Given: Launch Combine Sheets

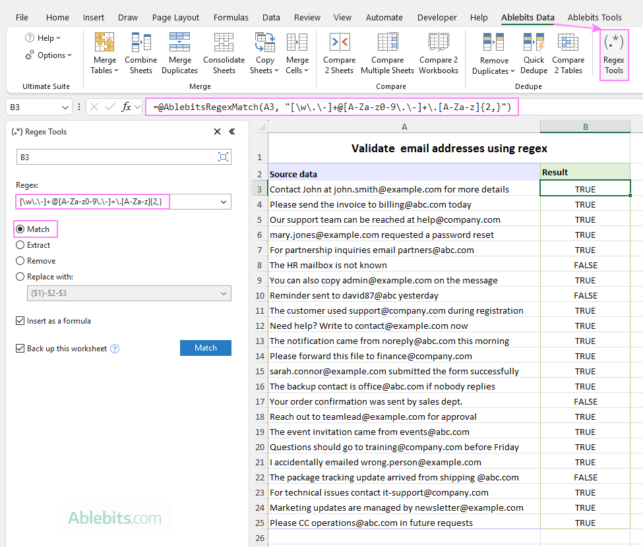Looking at the screenshot, I should (x=140, y=53).
